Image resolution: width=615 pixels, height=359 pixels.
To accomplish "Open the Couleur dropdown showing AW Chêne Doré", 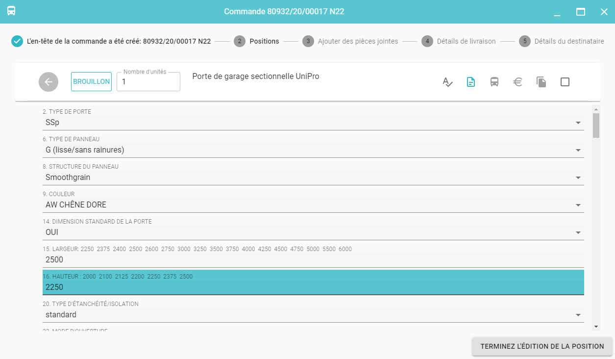I will (578, 205).
